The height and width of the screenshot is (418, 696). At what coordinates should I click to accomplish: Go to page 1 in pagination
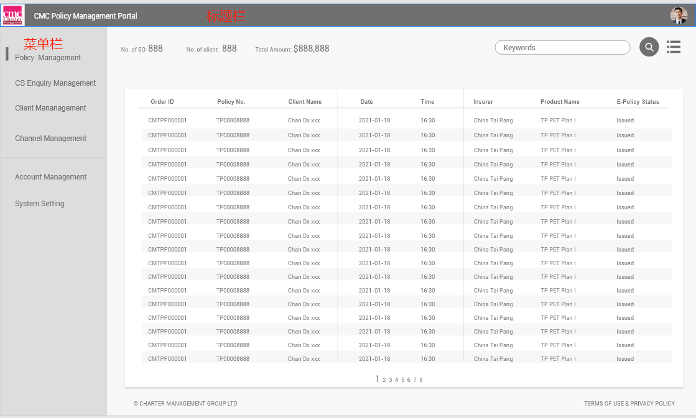pos(377,379)
